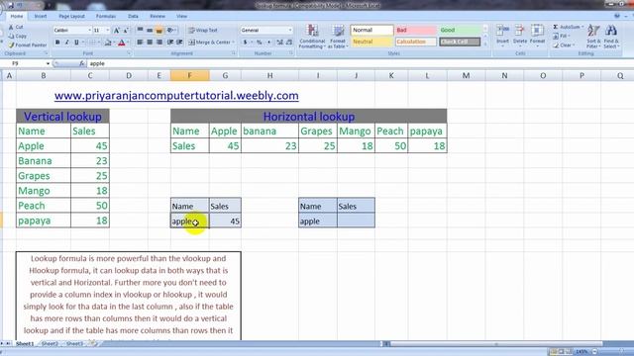Image resolution: width=634 pixels, height=356 pixels.
Task: Apply the Calculation cell style
Action: pos(416,42)
